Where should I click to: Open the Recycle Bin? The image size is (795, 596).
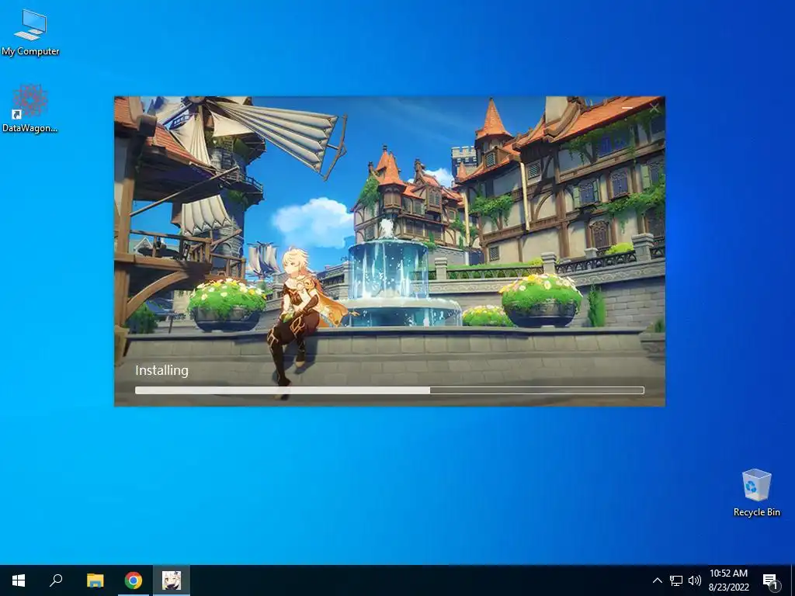click(x=756, y=493)
